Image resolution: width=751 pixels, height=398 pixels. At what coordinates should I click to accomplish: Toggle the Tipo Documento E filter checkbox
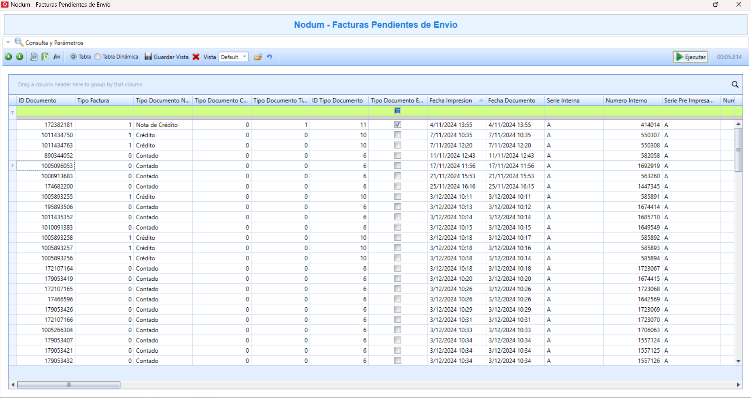click(x=398, y=111)
